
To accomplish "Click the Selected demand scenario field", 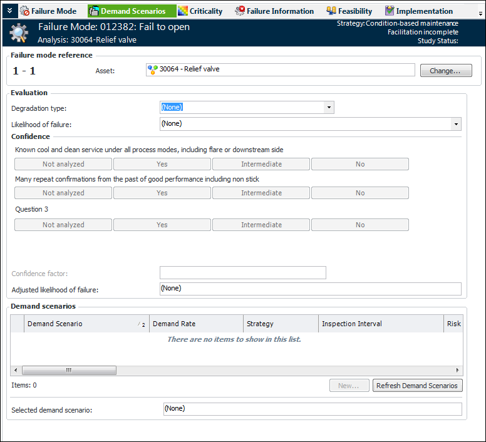I will point(313,409).
